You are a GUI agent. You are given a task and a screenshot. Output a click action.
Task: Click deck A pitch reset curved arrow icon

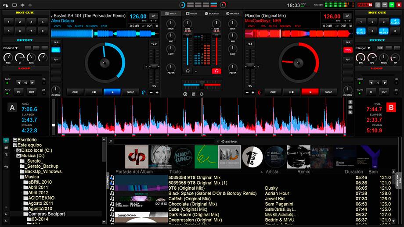(144, 92)
